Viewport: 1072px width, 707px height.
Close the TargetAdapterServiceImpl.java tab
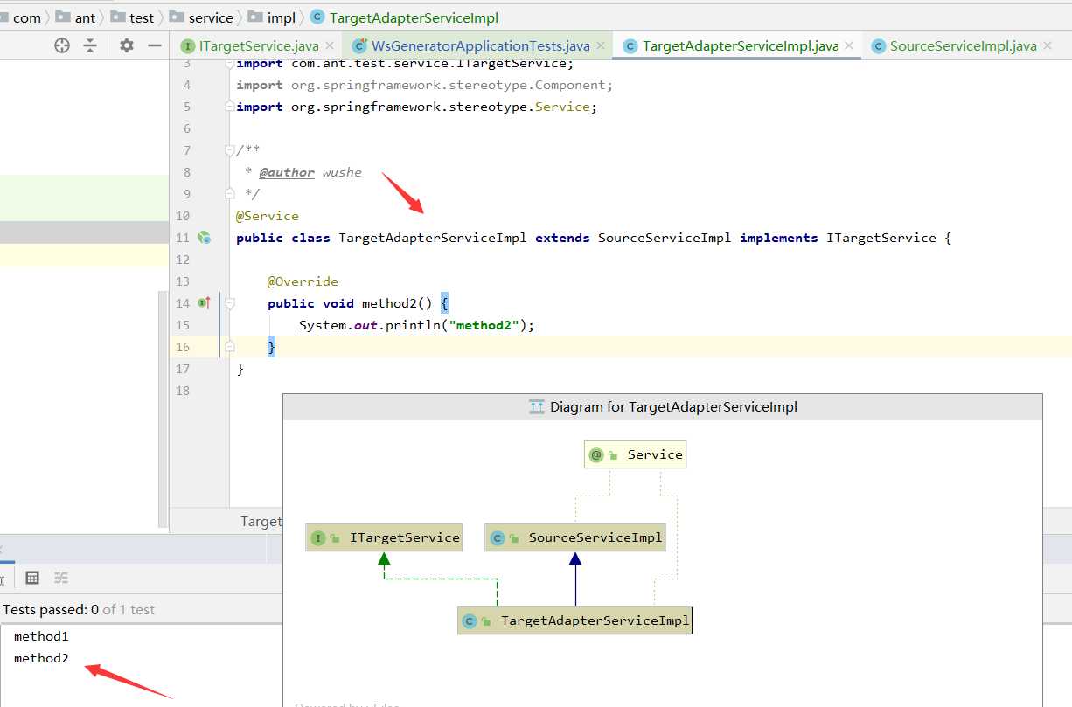tap(849, 45)
